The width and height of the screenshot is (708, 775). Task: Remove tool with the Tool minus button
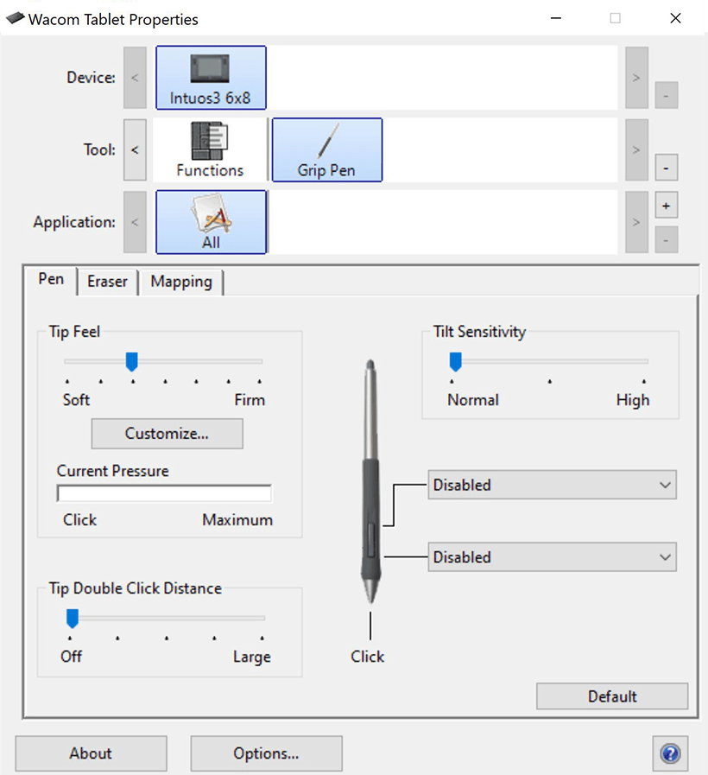click(x=666, y=168)
